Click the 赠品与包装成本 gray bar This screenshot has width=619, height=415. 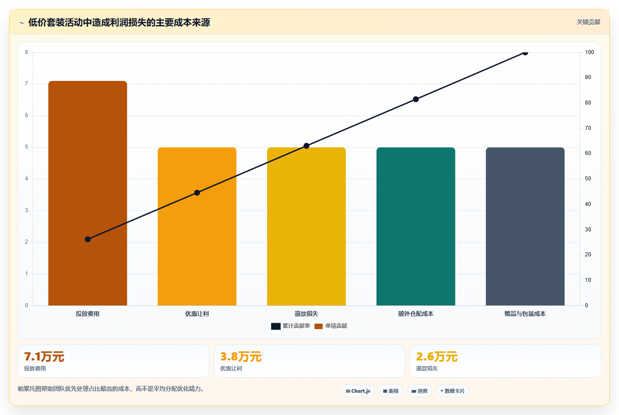tap(525, 226)
